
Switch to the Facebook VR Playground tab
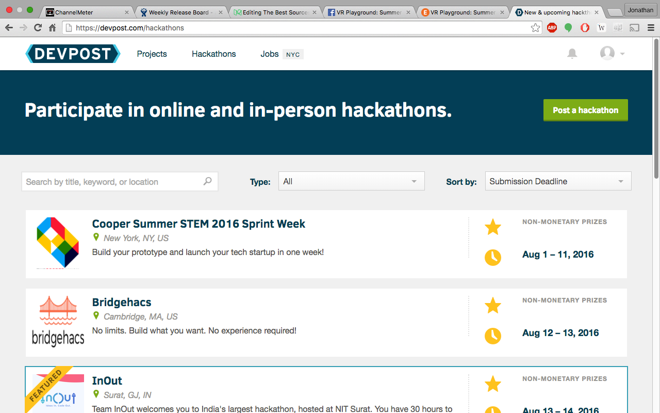367,12
